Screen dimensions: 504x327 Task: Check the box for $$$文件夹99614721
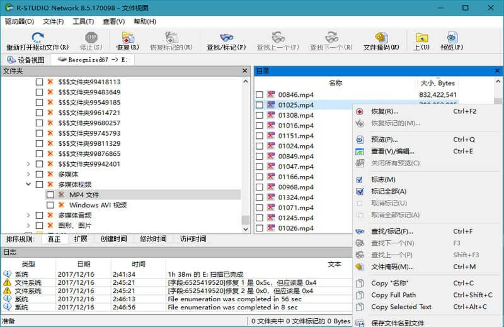39,113
